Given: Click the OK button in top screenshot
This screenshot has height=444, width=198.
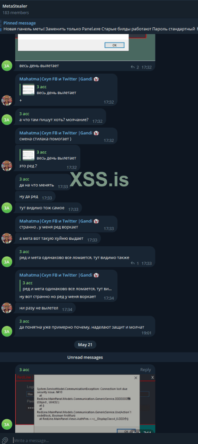Looking at the screenshot, I should (x=114, y=45).
